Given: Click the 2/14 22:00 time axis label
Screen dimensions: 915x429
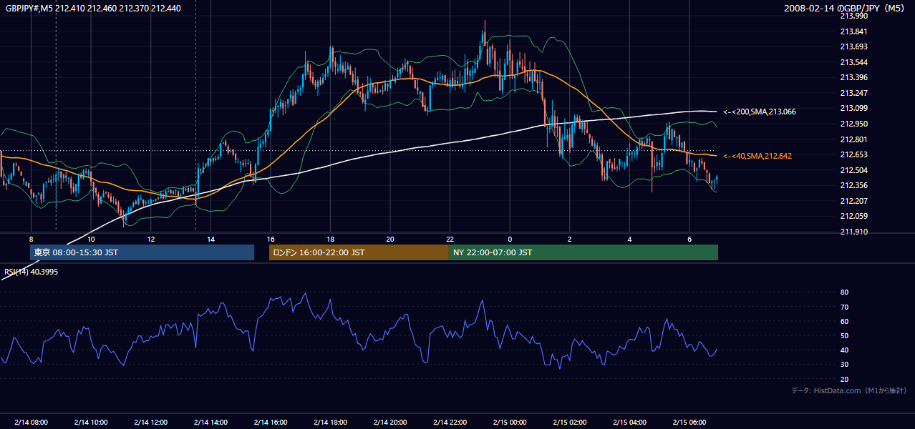Looking at the screenshot, I should click(450, 422).
